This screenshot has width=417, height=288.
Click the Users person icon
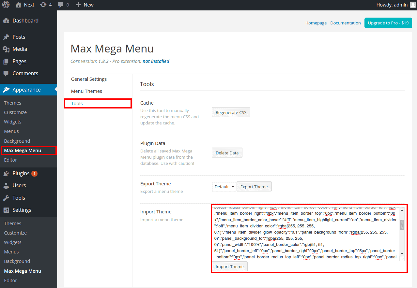[6, 186]
